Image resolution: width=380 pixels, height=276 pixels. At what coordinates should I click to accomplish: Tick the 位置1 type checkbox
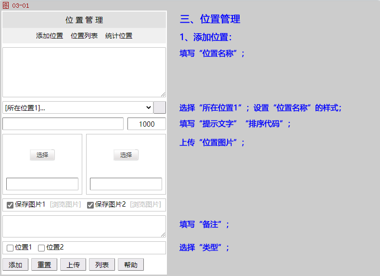click(10, 248)
